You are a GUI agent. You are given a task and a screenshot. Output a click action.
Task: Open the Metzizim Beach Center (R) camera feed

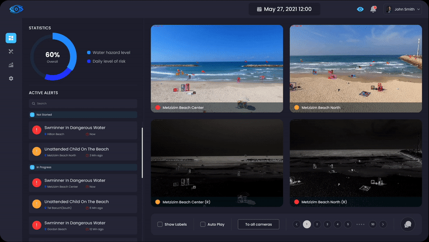click(217, 163)
